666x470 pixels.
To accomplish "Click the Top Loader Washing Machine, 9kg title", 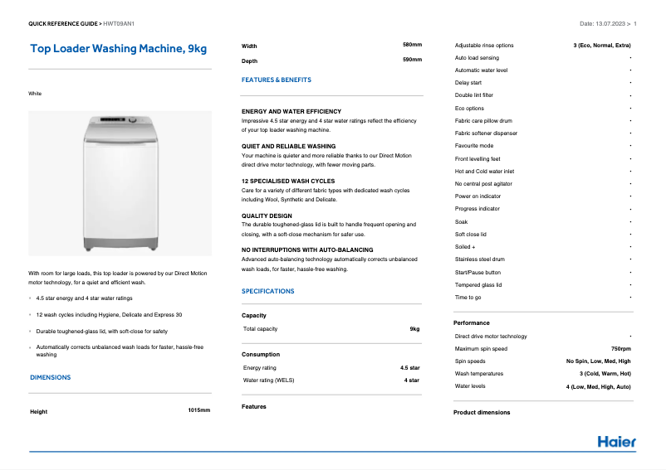I will [x=118, y=49].
